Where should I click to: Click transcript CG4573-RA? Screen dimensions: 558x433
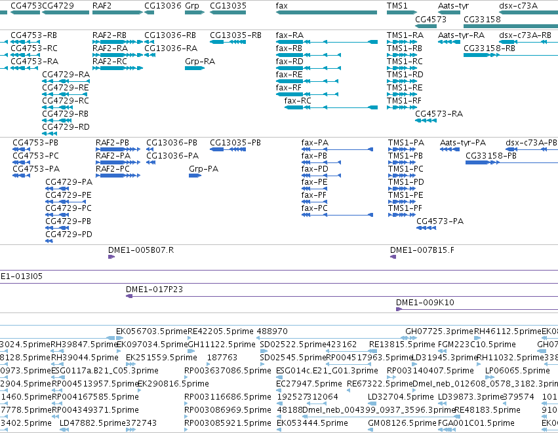click(426, 121)
